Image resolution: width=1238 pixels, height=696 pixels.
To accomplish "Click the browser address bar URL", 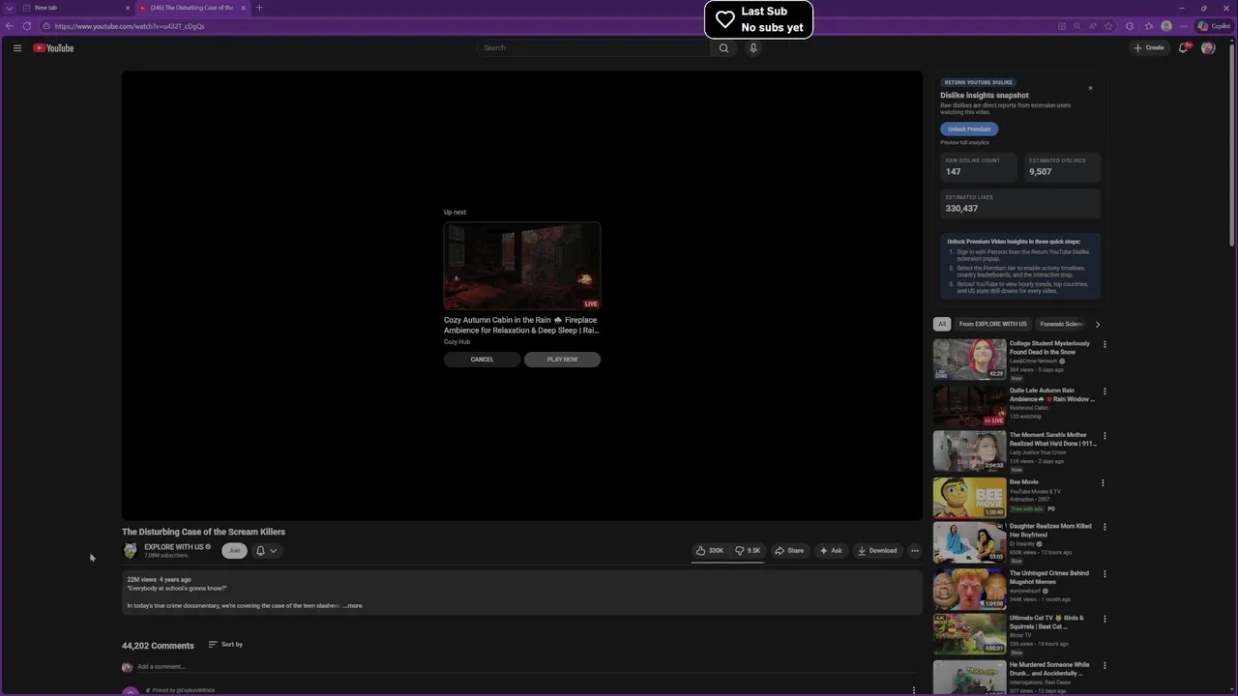I will 130,26.
